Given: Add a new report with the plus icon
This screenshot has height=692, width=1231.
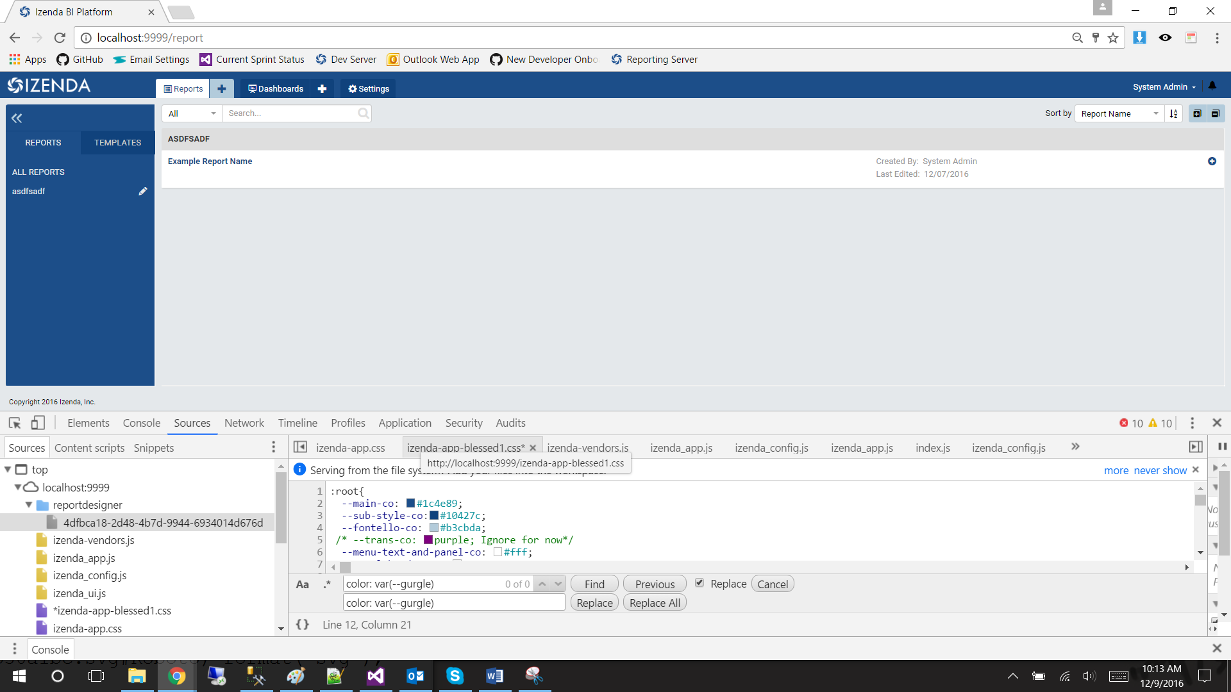Looking at the screenshot, I should pos(222,88).
